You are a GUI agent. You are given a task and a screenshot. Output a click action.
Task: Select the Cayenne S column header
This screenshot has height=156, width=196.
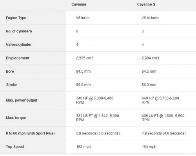(x=146, y=5)
